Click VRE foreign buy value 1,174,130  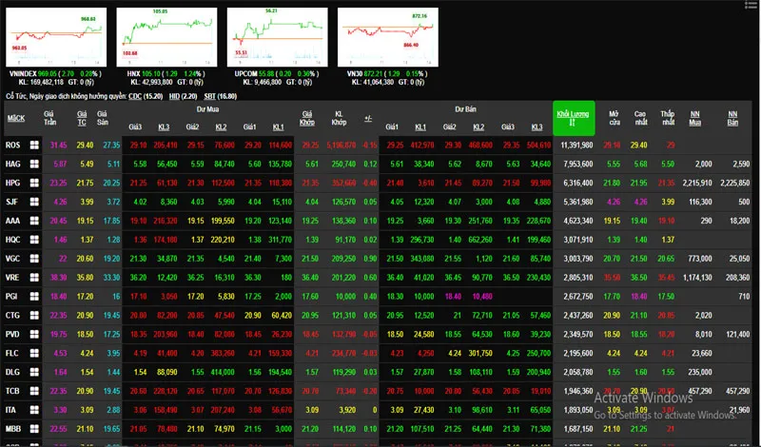[x=697, y=277]
